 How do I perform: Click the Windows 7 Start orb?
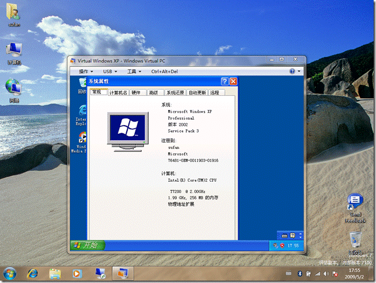coord(9,274)
